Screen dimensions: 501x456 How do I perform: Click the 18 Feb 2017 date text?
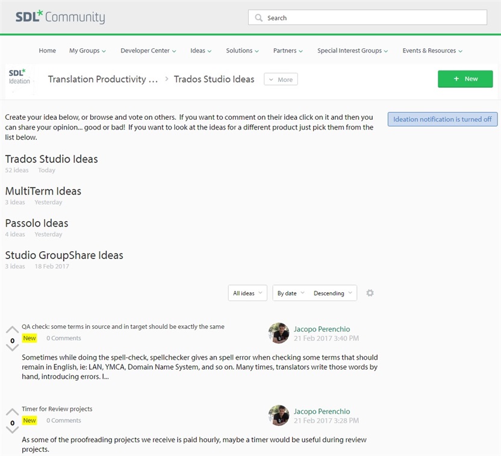point(52,266)
